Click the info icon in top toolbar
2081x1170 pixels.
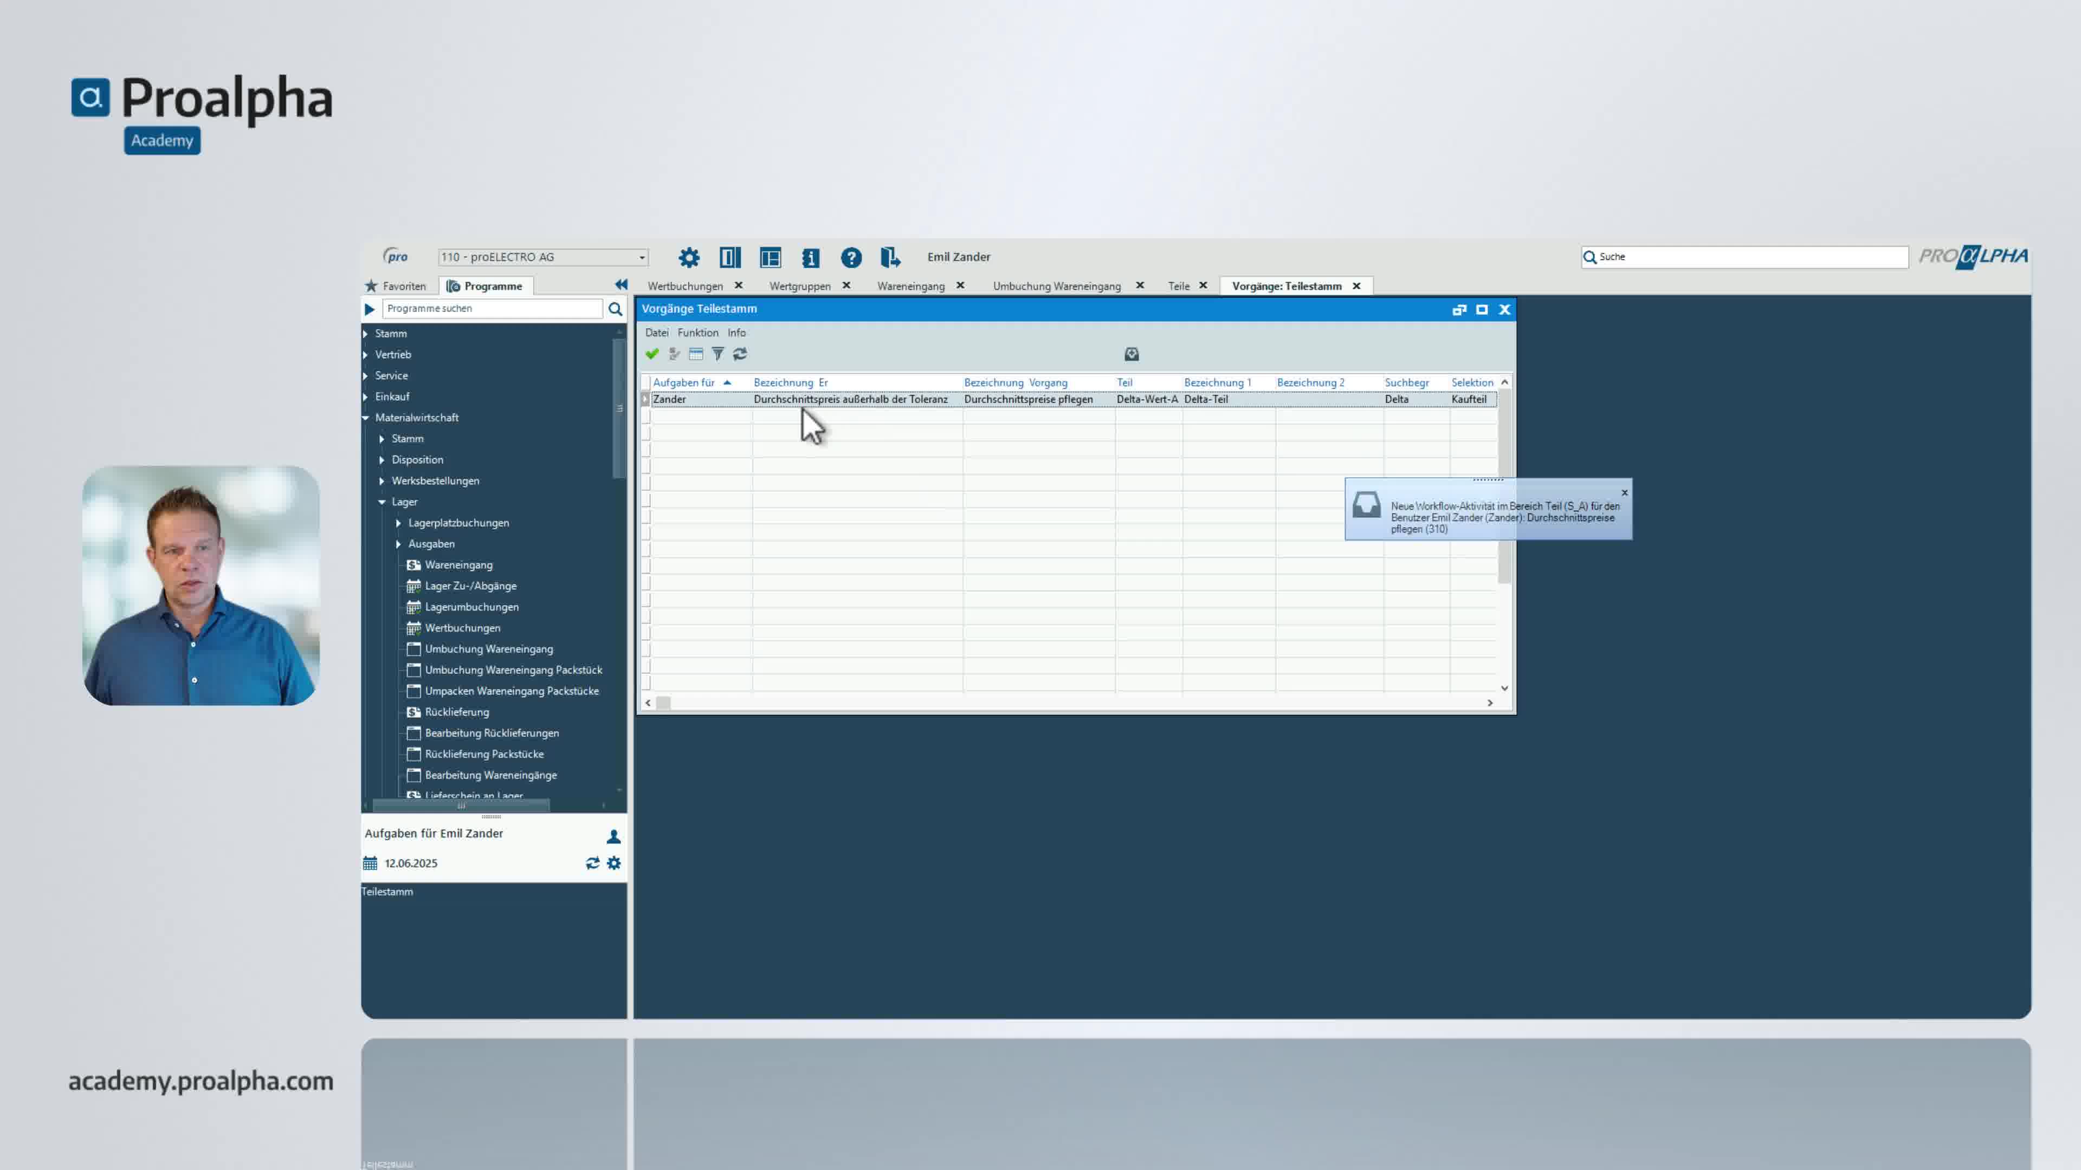[810, 258]
